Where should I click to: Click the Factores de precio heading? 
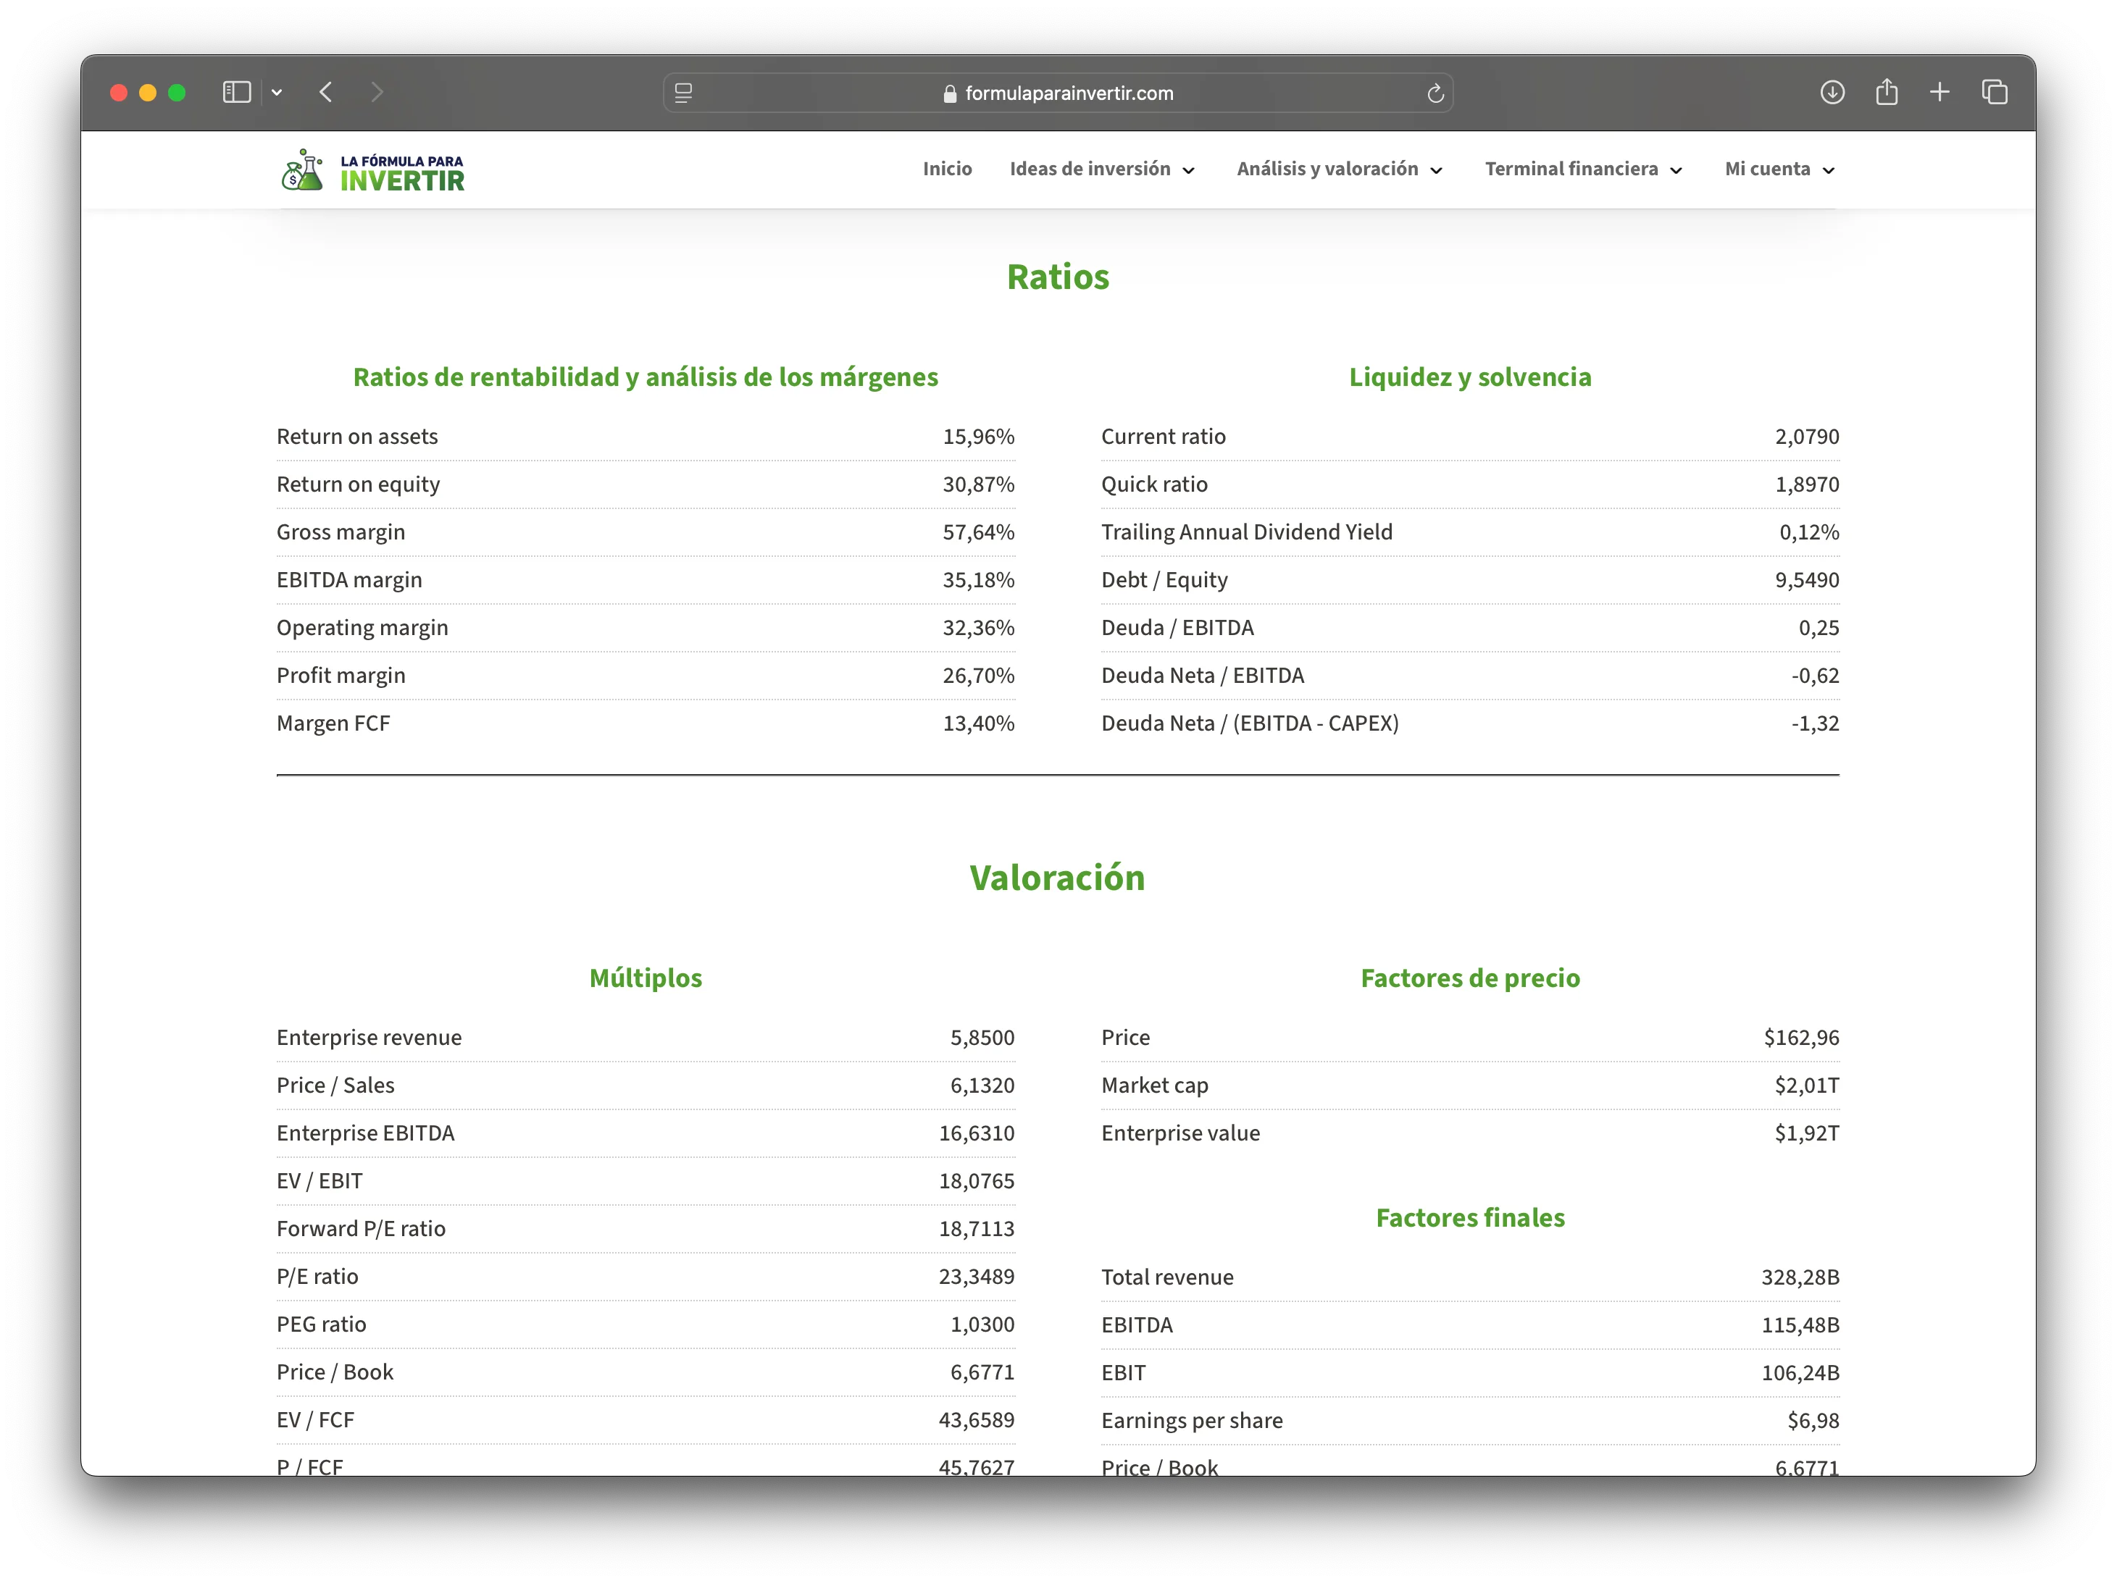1470,978
